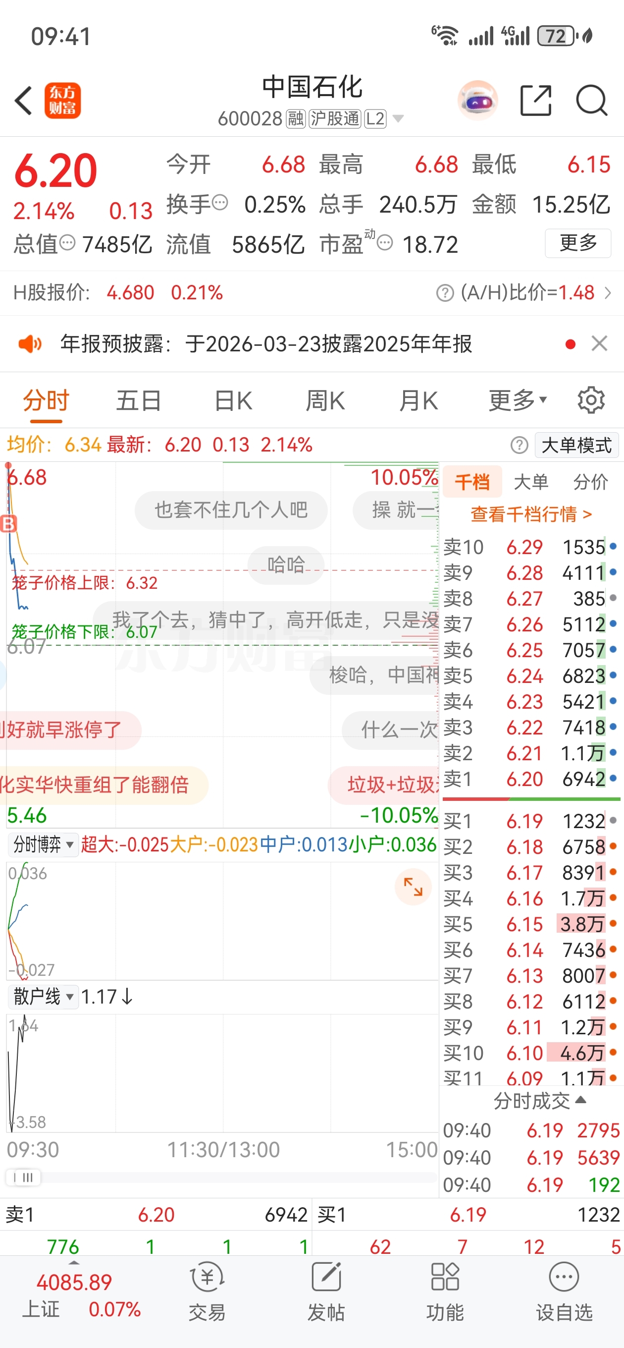Tap the A/H比价 help icon
Image resolution: width=624 pixels, height=1348 pixels.
445,293
